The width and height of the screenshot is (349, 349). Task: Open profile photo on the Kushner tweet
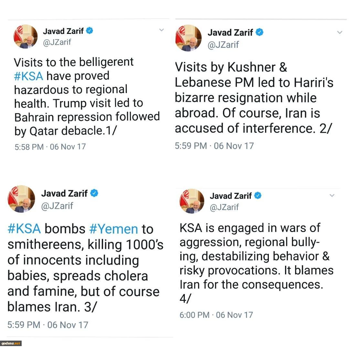point(188,38)
